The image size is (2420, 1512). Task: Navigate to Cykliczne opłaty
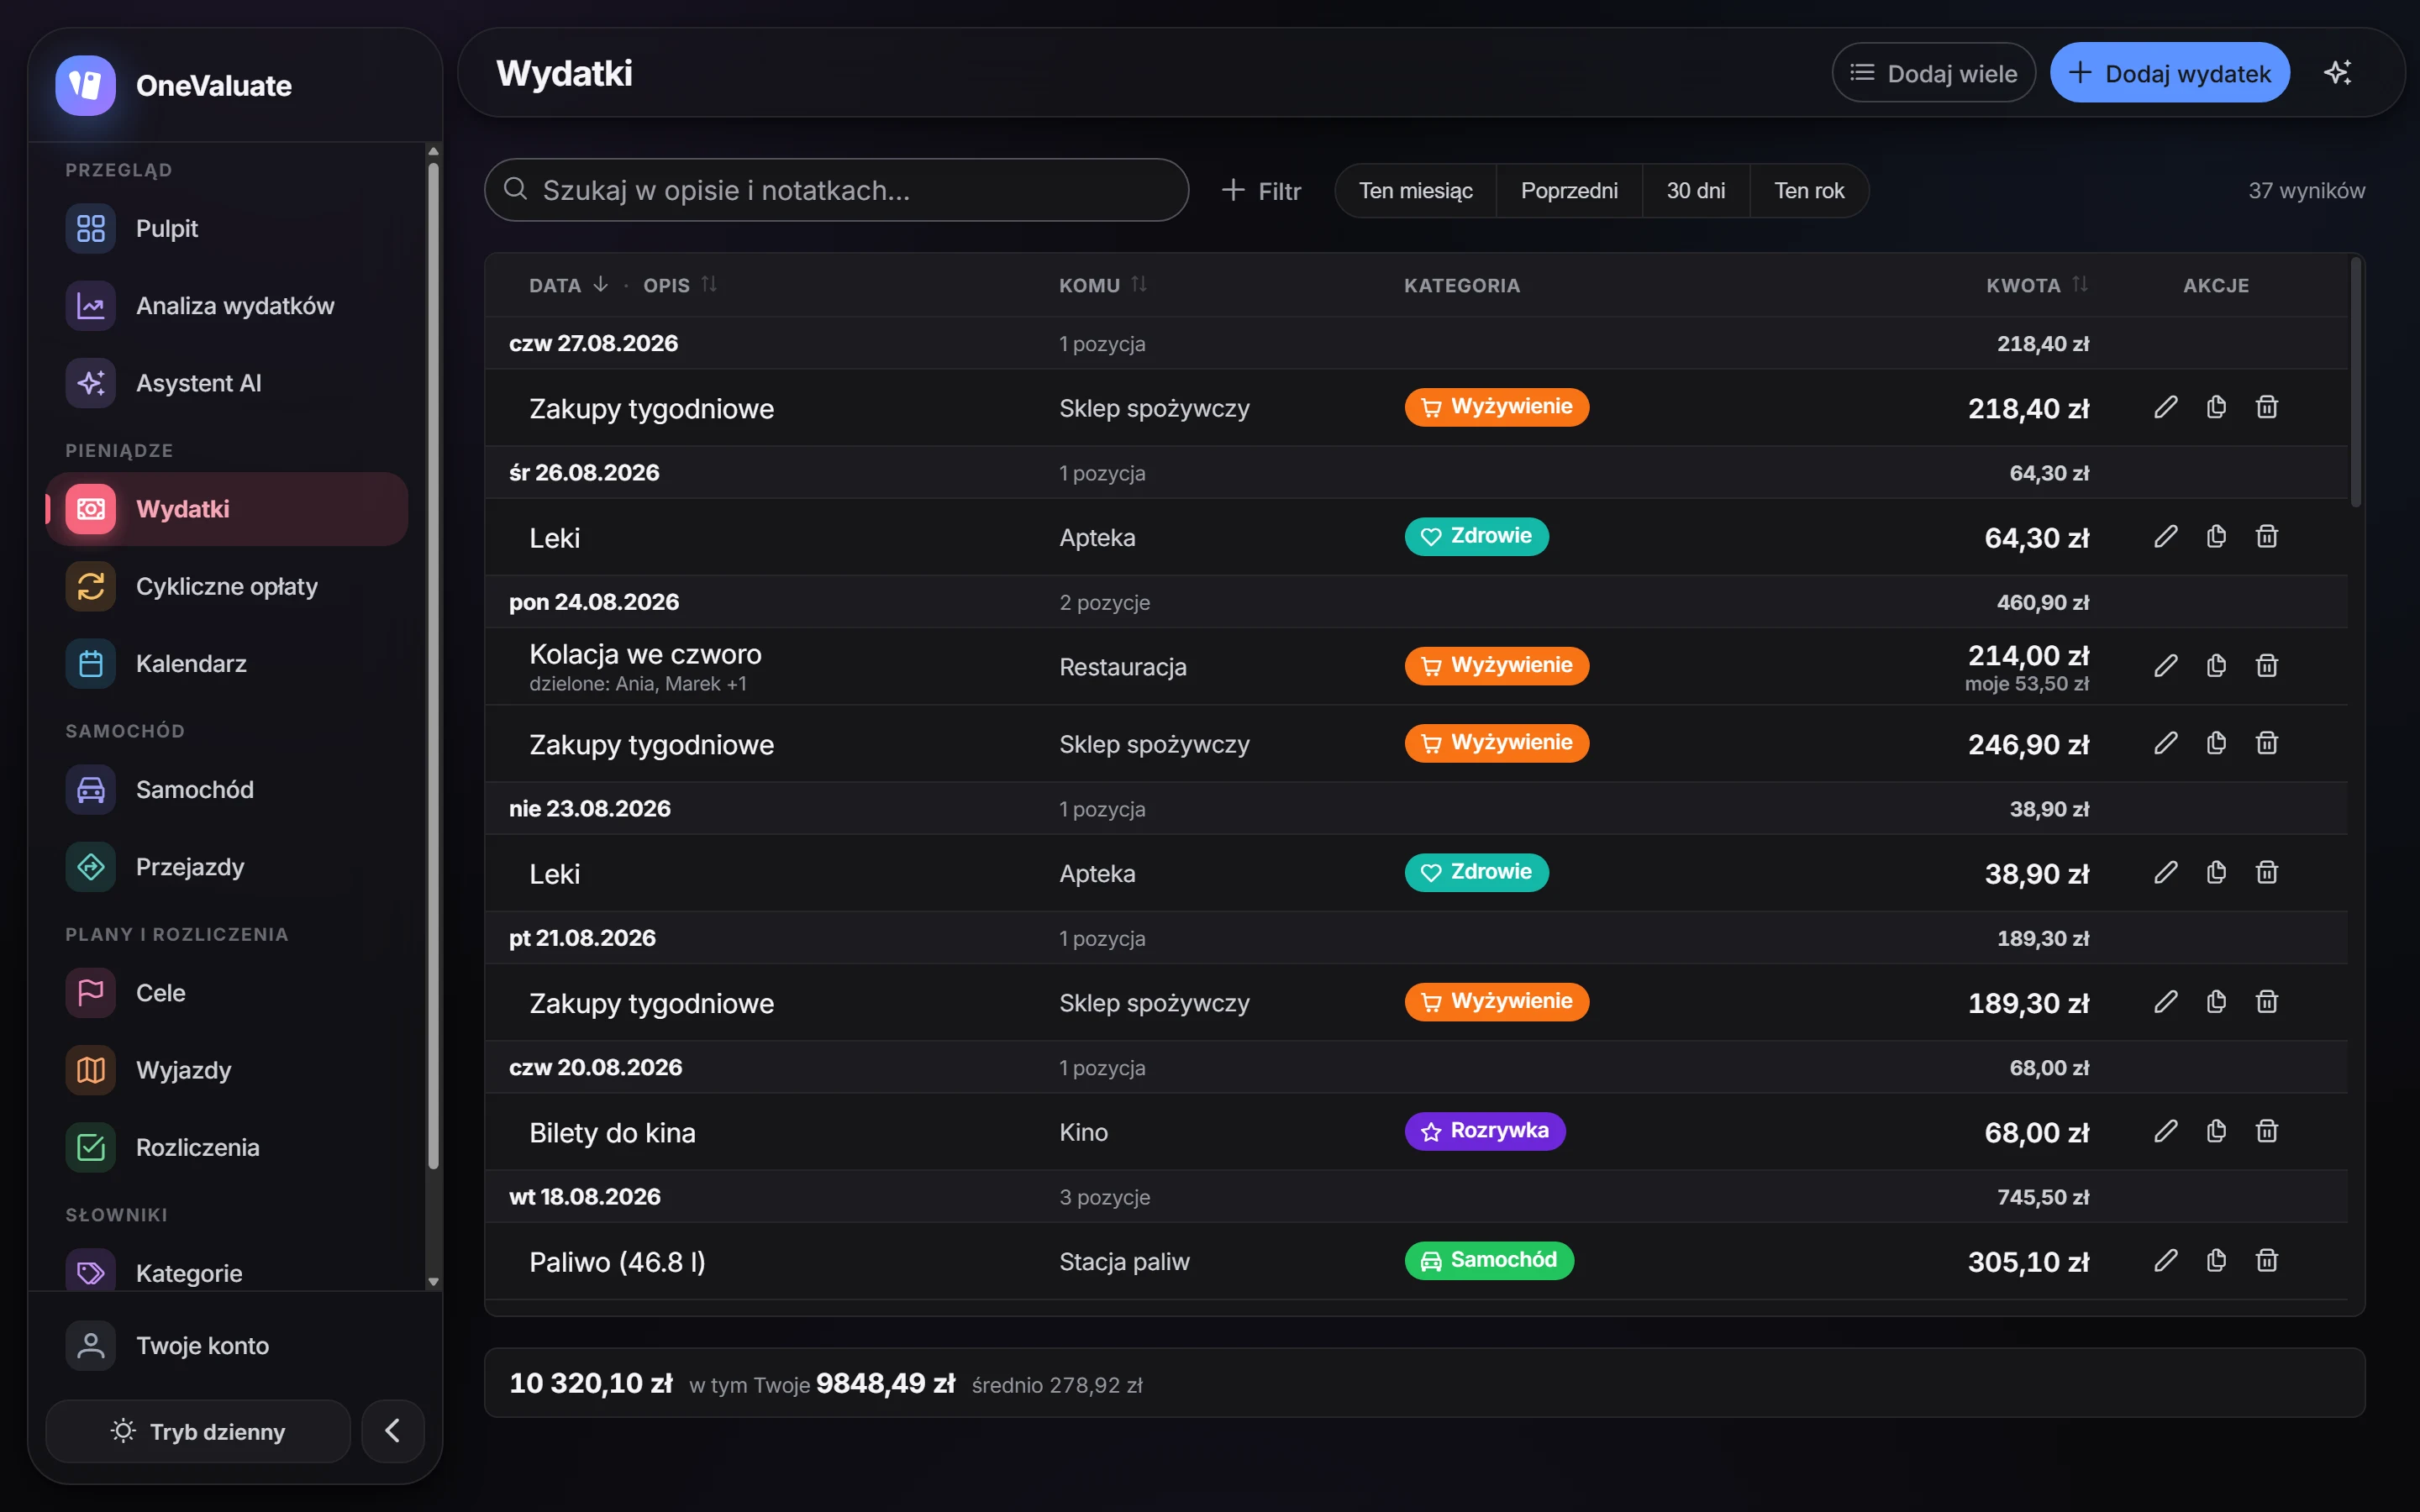point(227,586)
